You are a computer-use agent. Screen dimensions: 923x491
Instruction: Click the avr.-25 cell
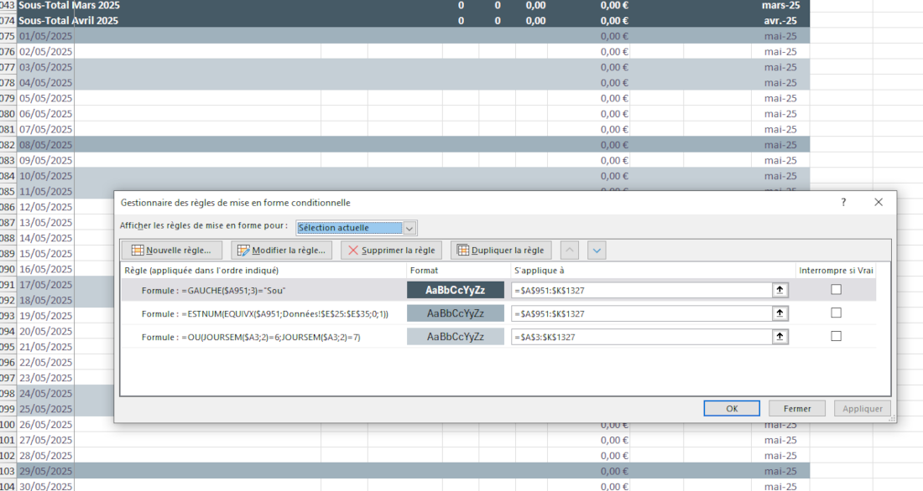coord(780,21)
